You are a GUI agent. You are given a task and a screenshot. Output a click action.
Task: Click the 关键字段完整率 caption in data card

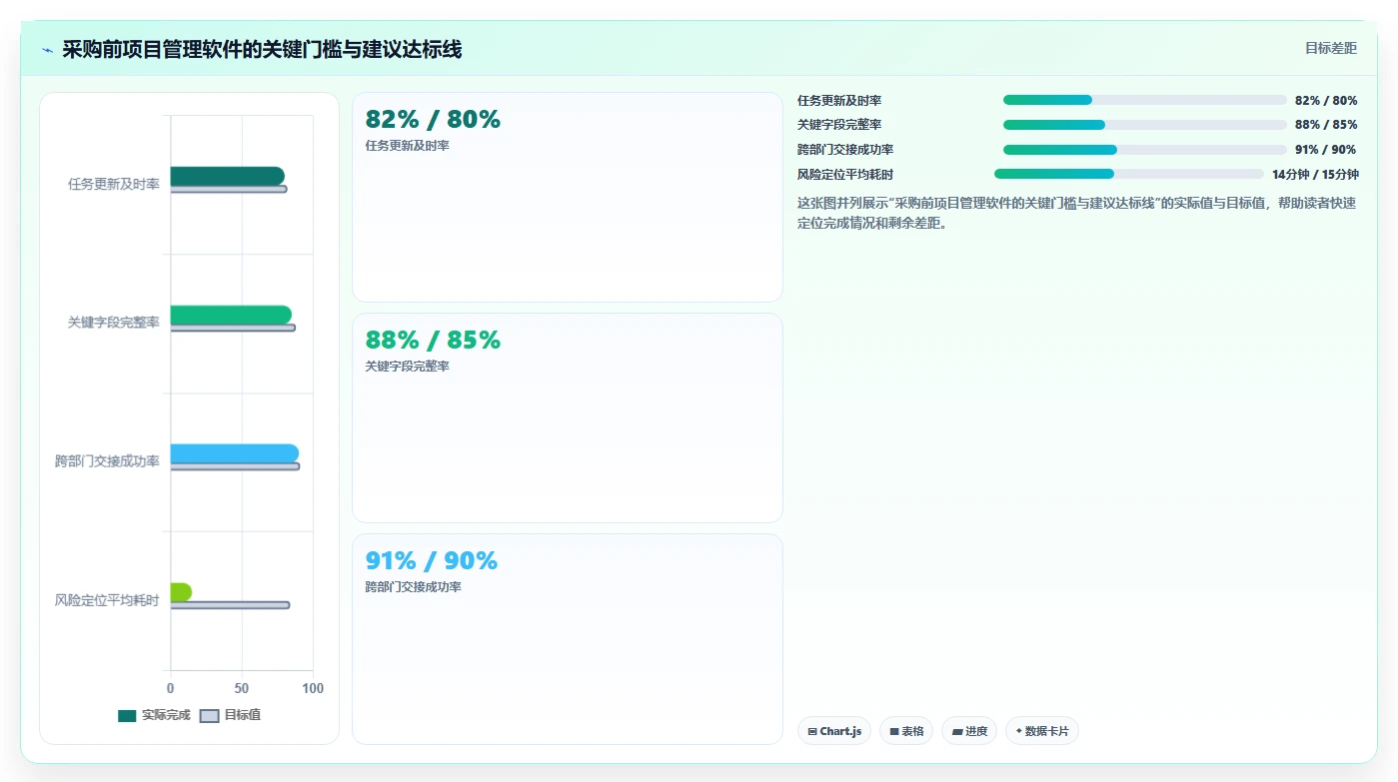[408, 367]
